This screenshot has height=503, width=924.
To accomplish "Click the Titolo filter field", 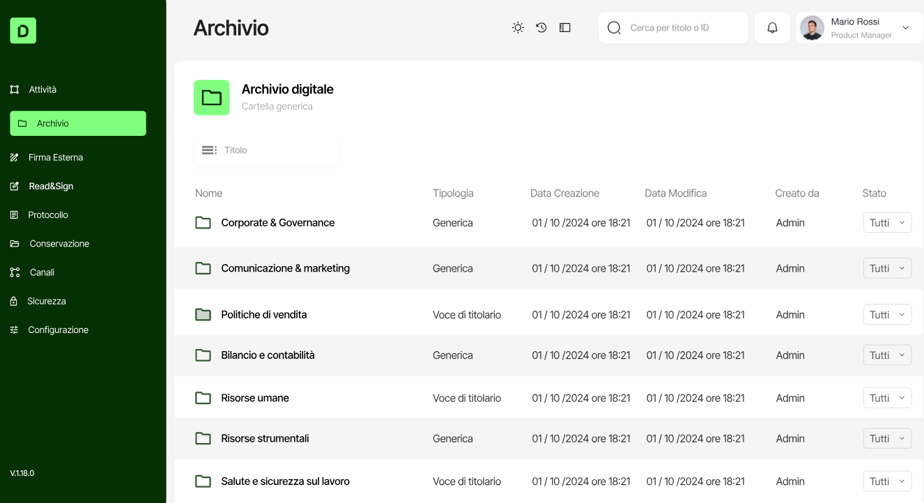I will [266, 150].
